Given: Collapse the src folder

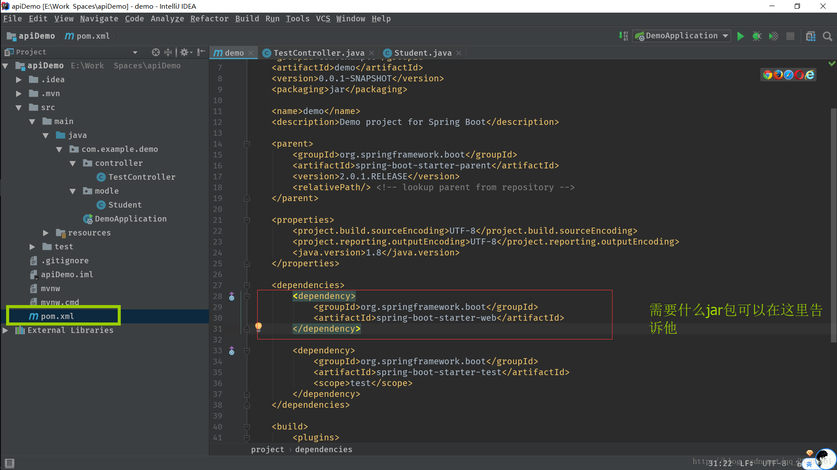Looking at the screenshot, I should coord(18,108).
